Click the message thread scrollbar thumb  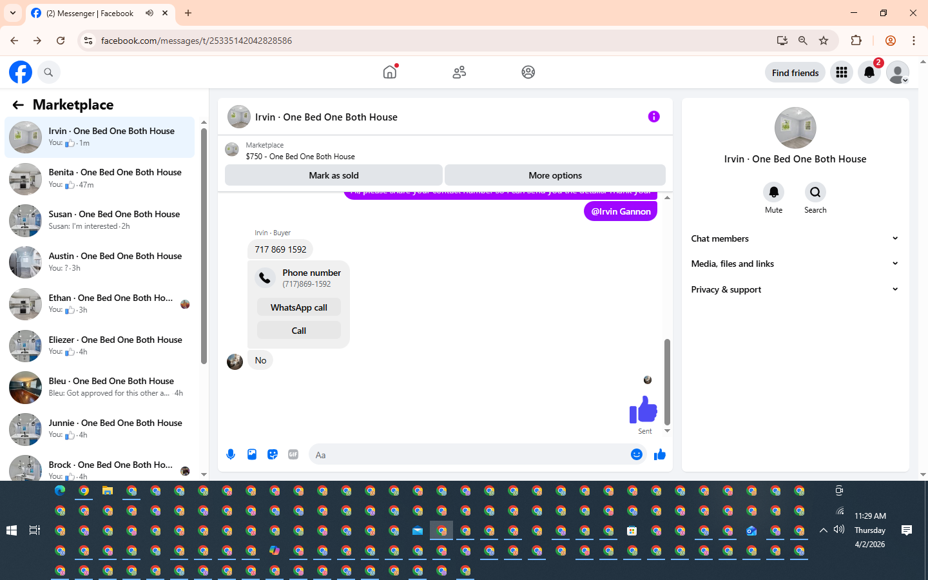pos(667,382)
